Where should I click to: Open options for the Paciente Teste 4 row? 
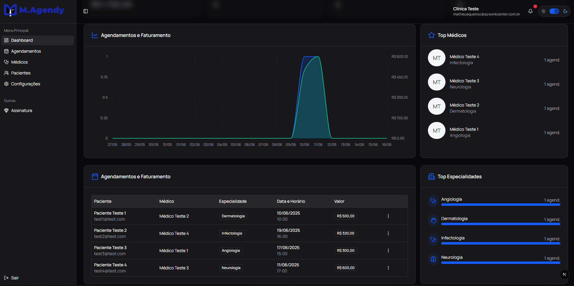pyautogui.click(x=388, y=268)
